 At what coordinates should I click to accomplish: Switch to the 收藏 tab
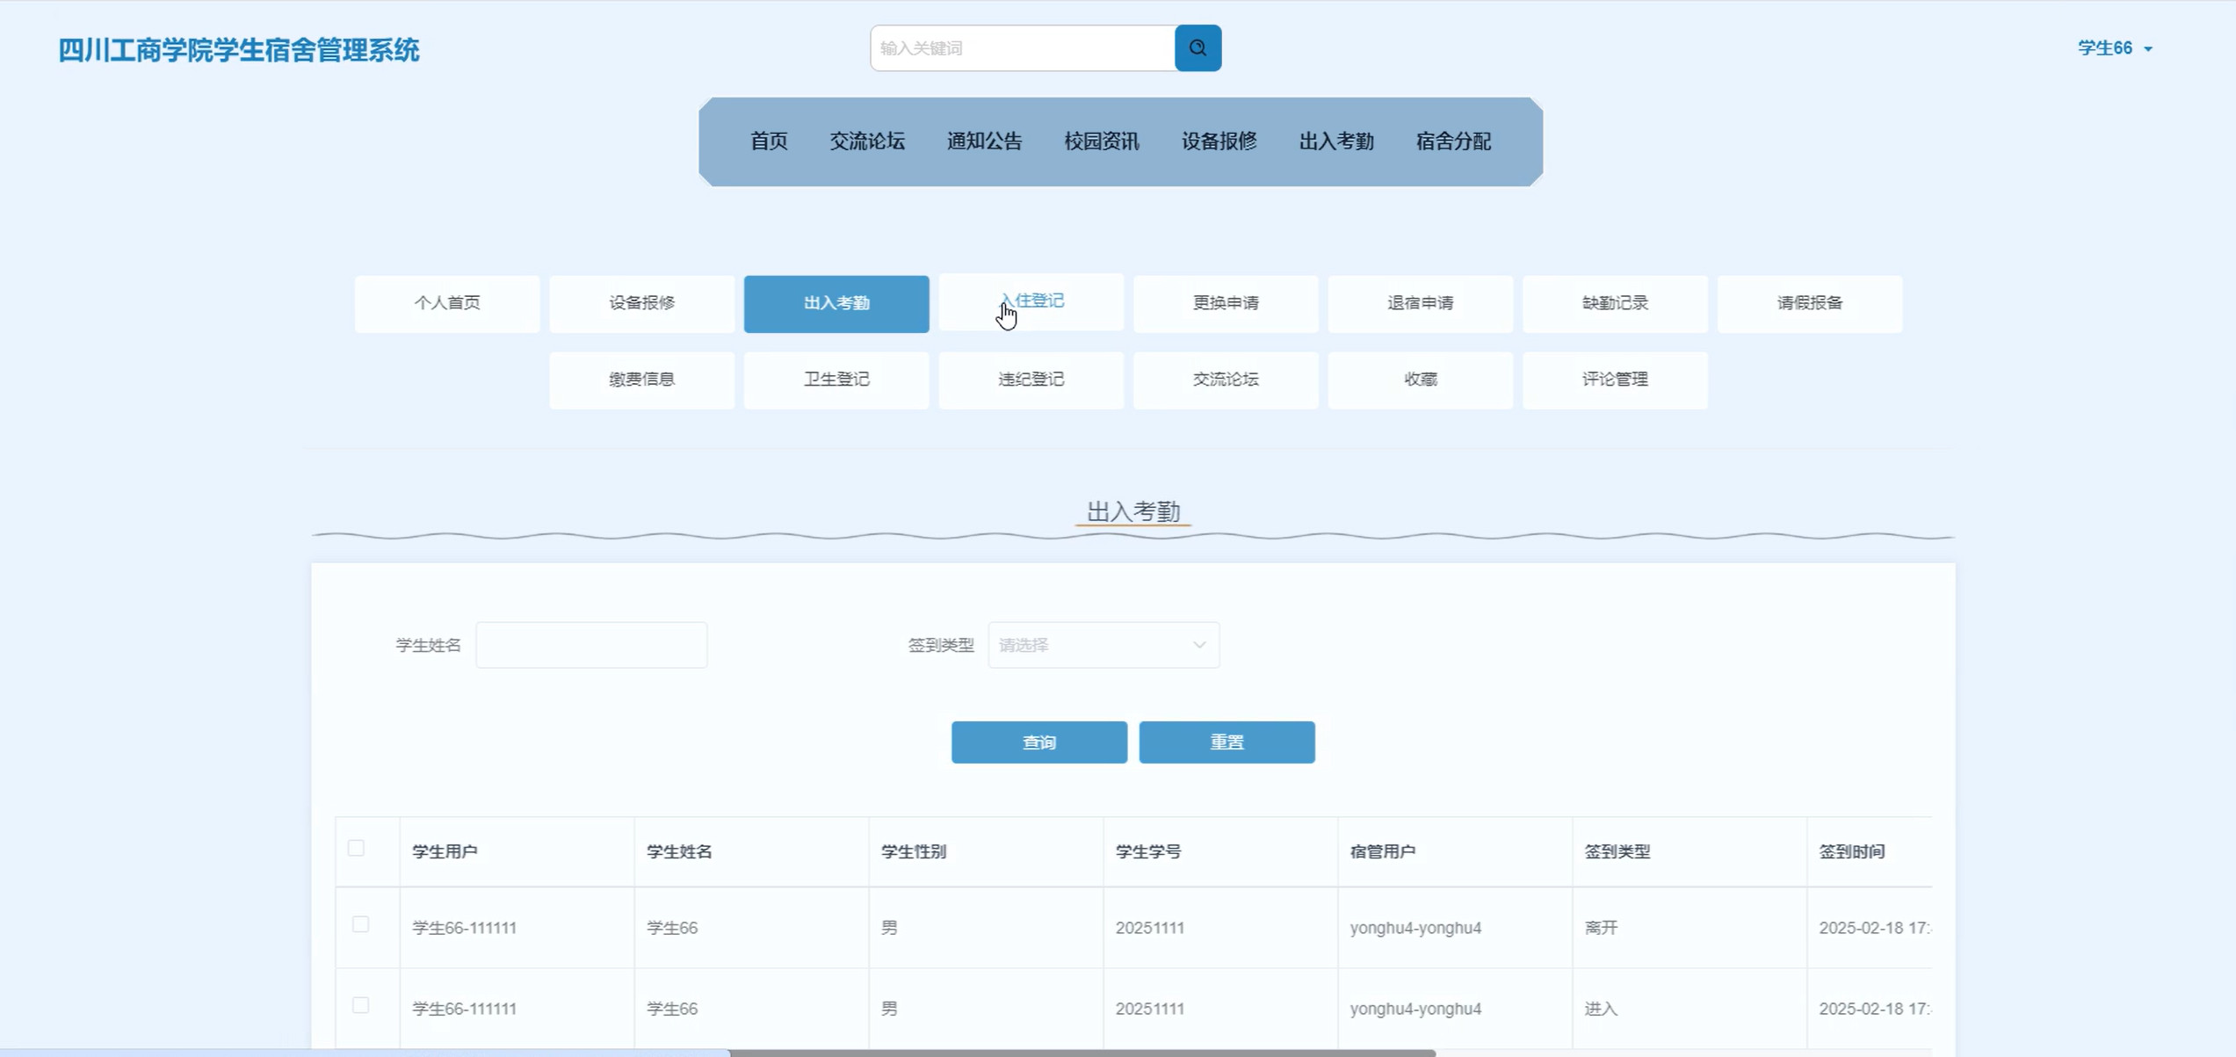click(1420, 380)
